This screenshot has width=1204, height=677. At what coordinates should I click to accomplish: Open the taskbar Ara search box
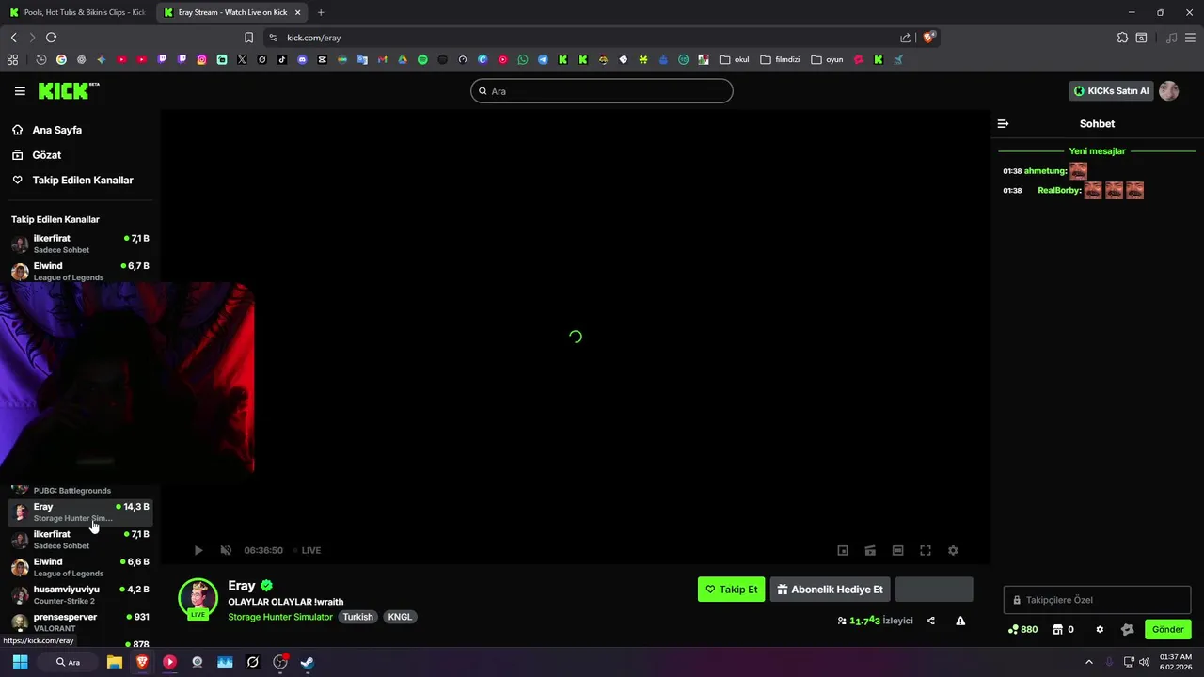pos(68,662)
